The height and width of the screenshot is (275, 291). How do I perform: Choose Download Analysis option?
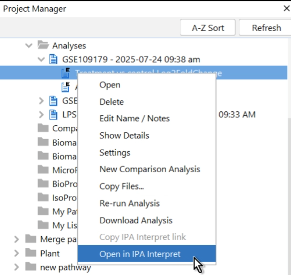pos(135,220)
